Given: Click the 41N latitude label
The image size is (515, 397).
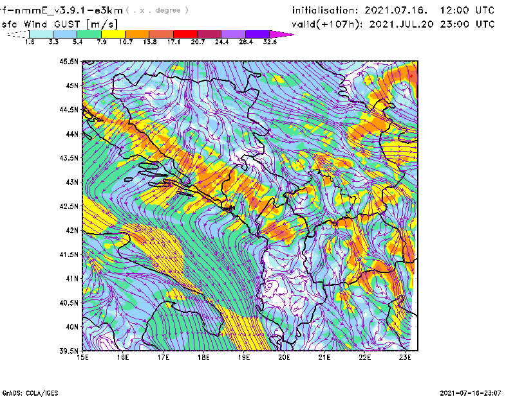Looking at the screenshot, I should coord(72,279).
